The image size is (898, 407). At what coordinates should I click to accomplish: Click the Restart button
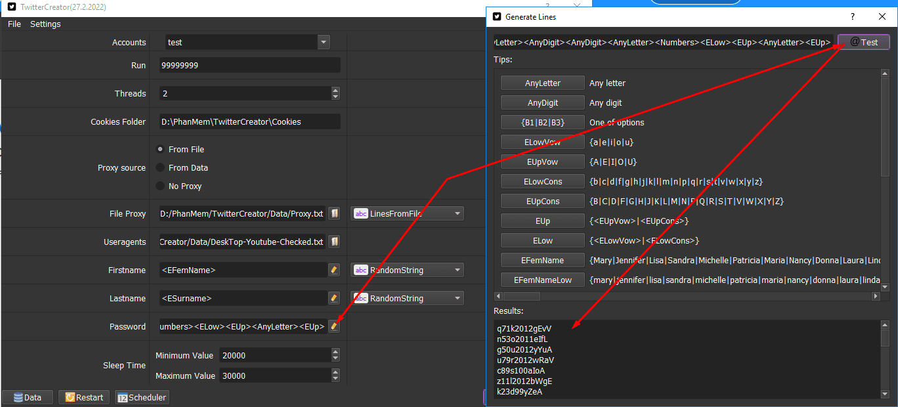(x=84, y=397)
